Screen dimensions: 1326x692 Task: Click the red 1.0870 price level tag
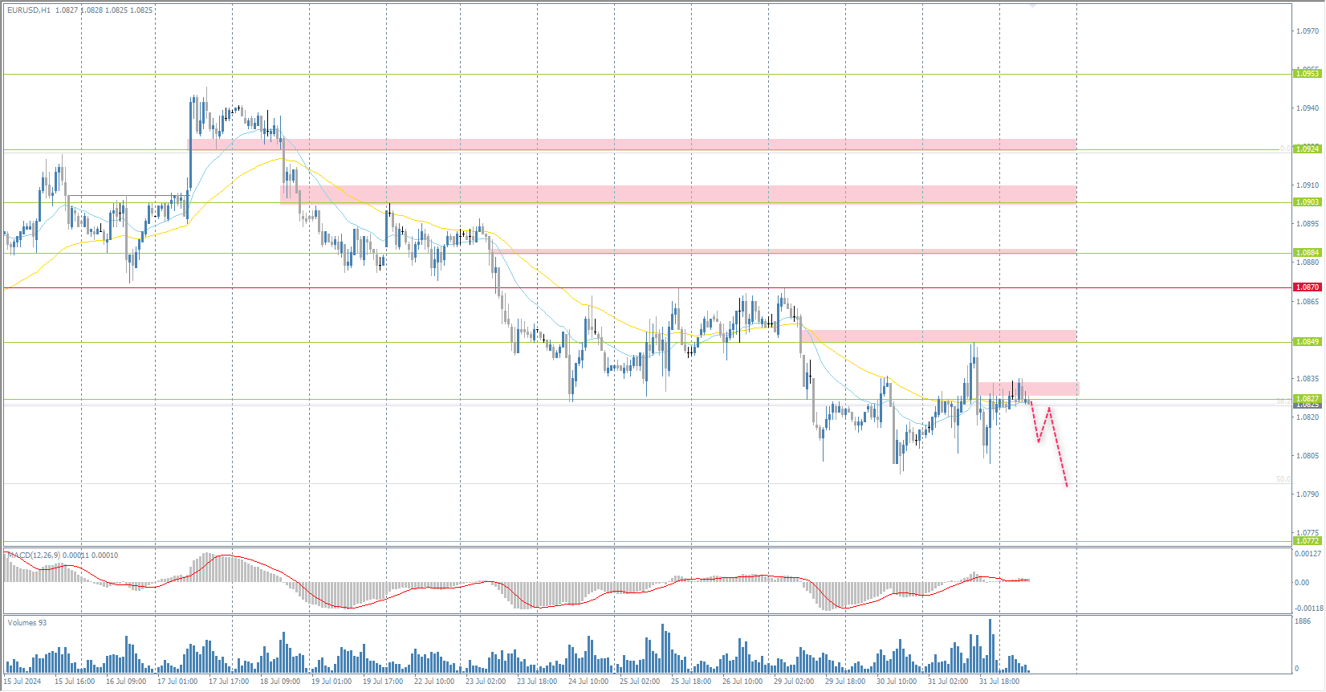click(x=1307, y=287)
